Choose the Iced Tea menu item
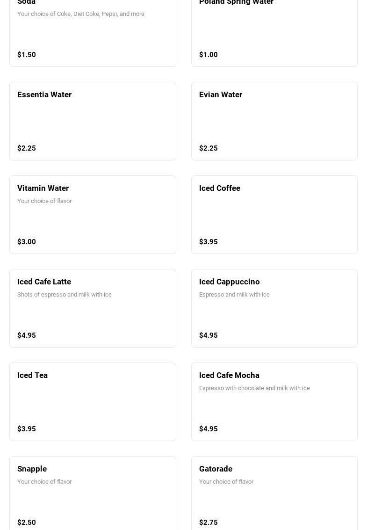The height and width of the screenshot is (530, 367). (93, 402)
